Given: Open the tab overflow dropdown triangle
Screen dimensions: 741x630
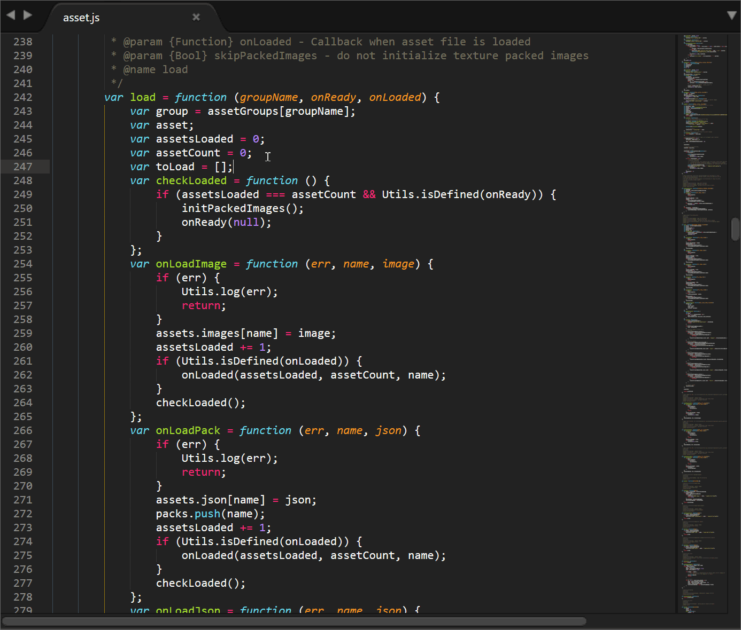Looking at the screenshot, I should point(731,15).
